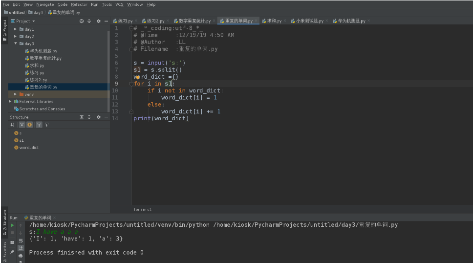Click the Project panel vertical scrollbar
The image size is (473, 263).
tap(108, 71)
